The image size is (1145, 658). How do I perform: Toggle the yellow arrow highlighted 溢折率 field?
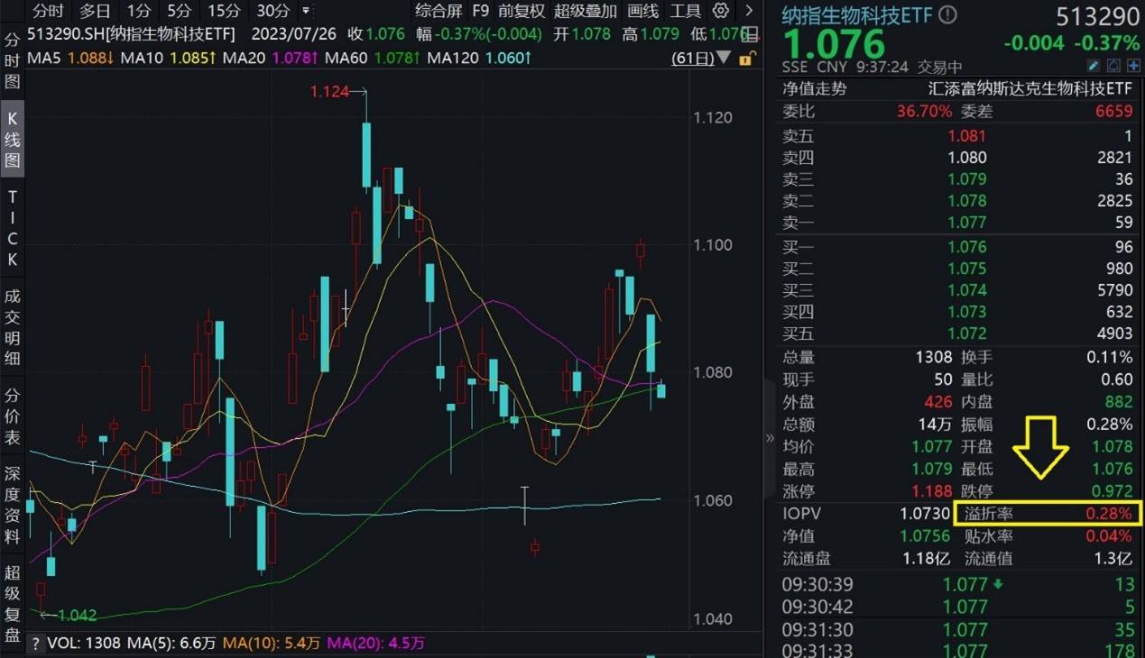[x=1047, y=513]
